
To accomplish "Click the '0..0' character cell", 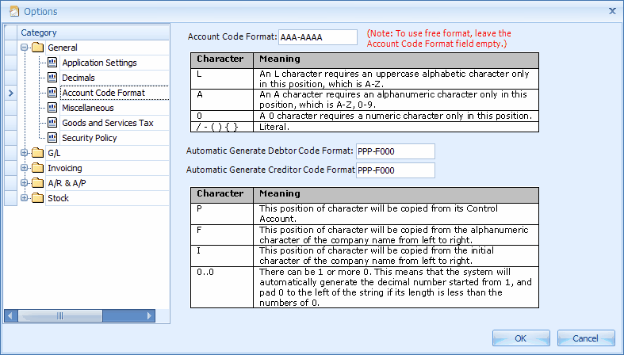I will point(222,287).
